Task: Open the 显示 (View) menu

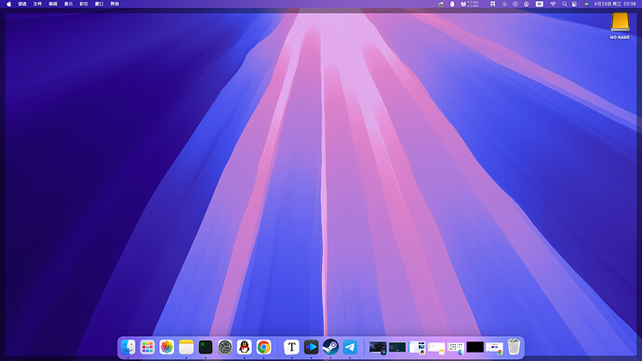Action: click(x=68, y=4)
